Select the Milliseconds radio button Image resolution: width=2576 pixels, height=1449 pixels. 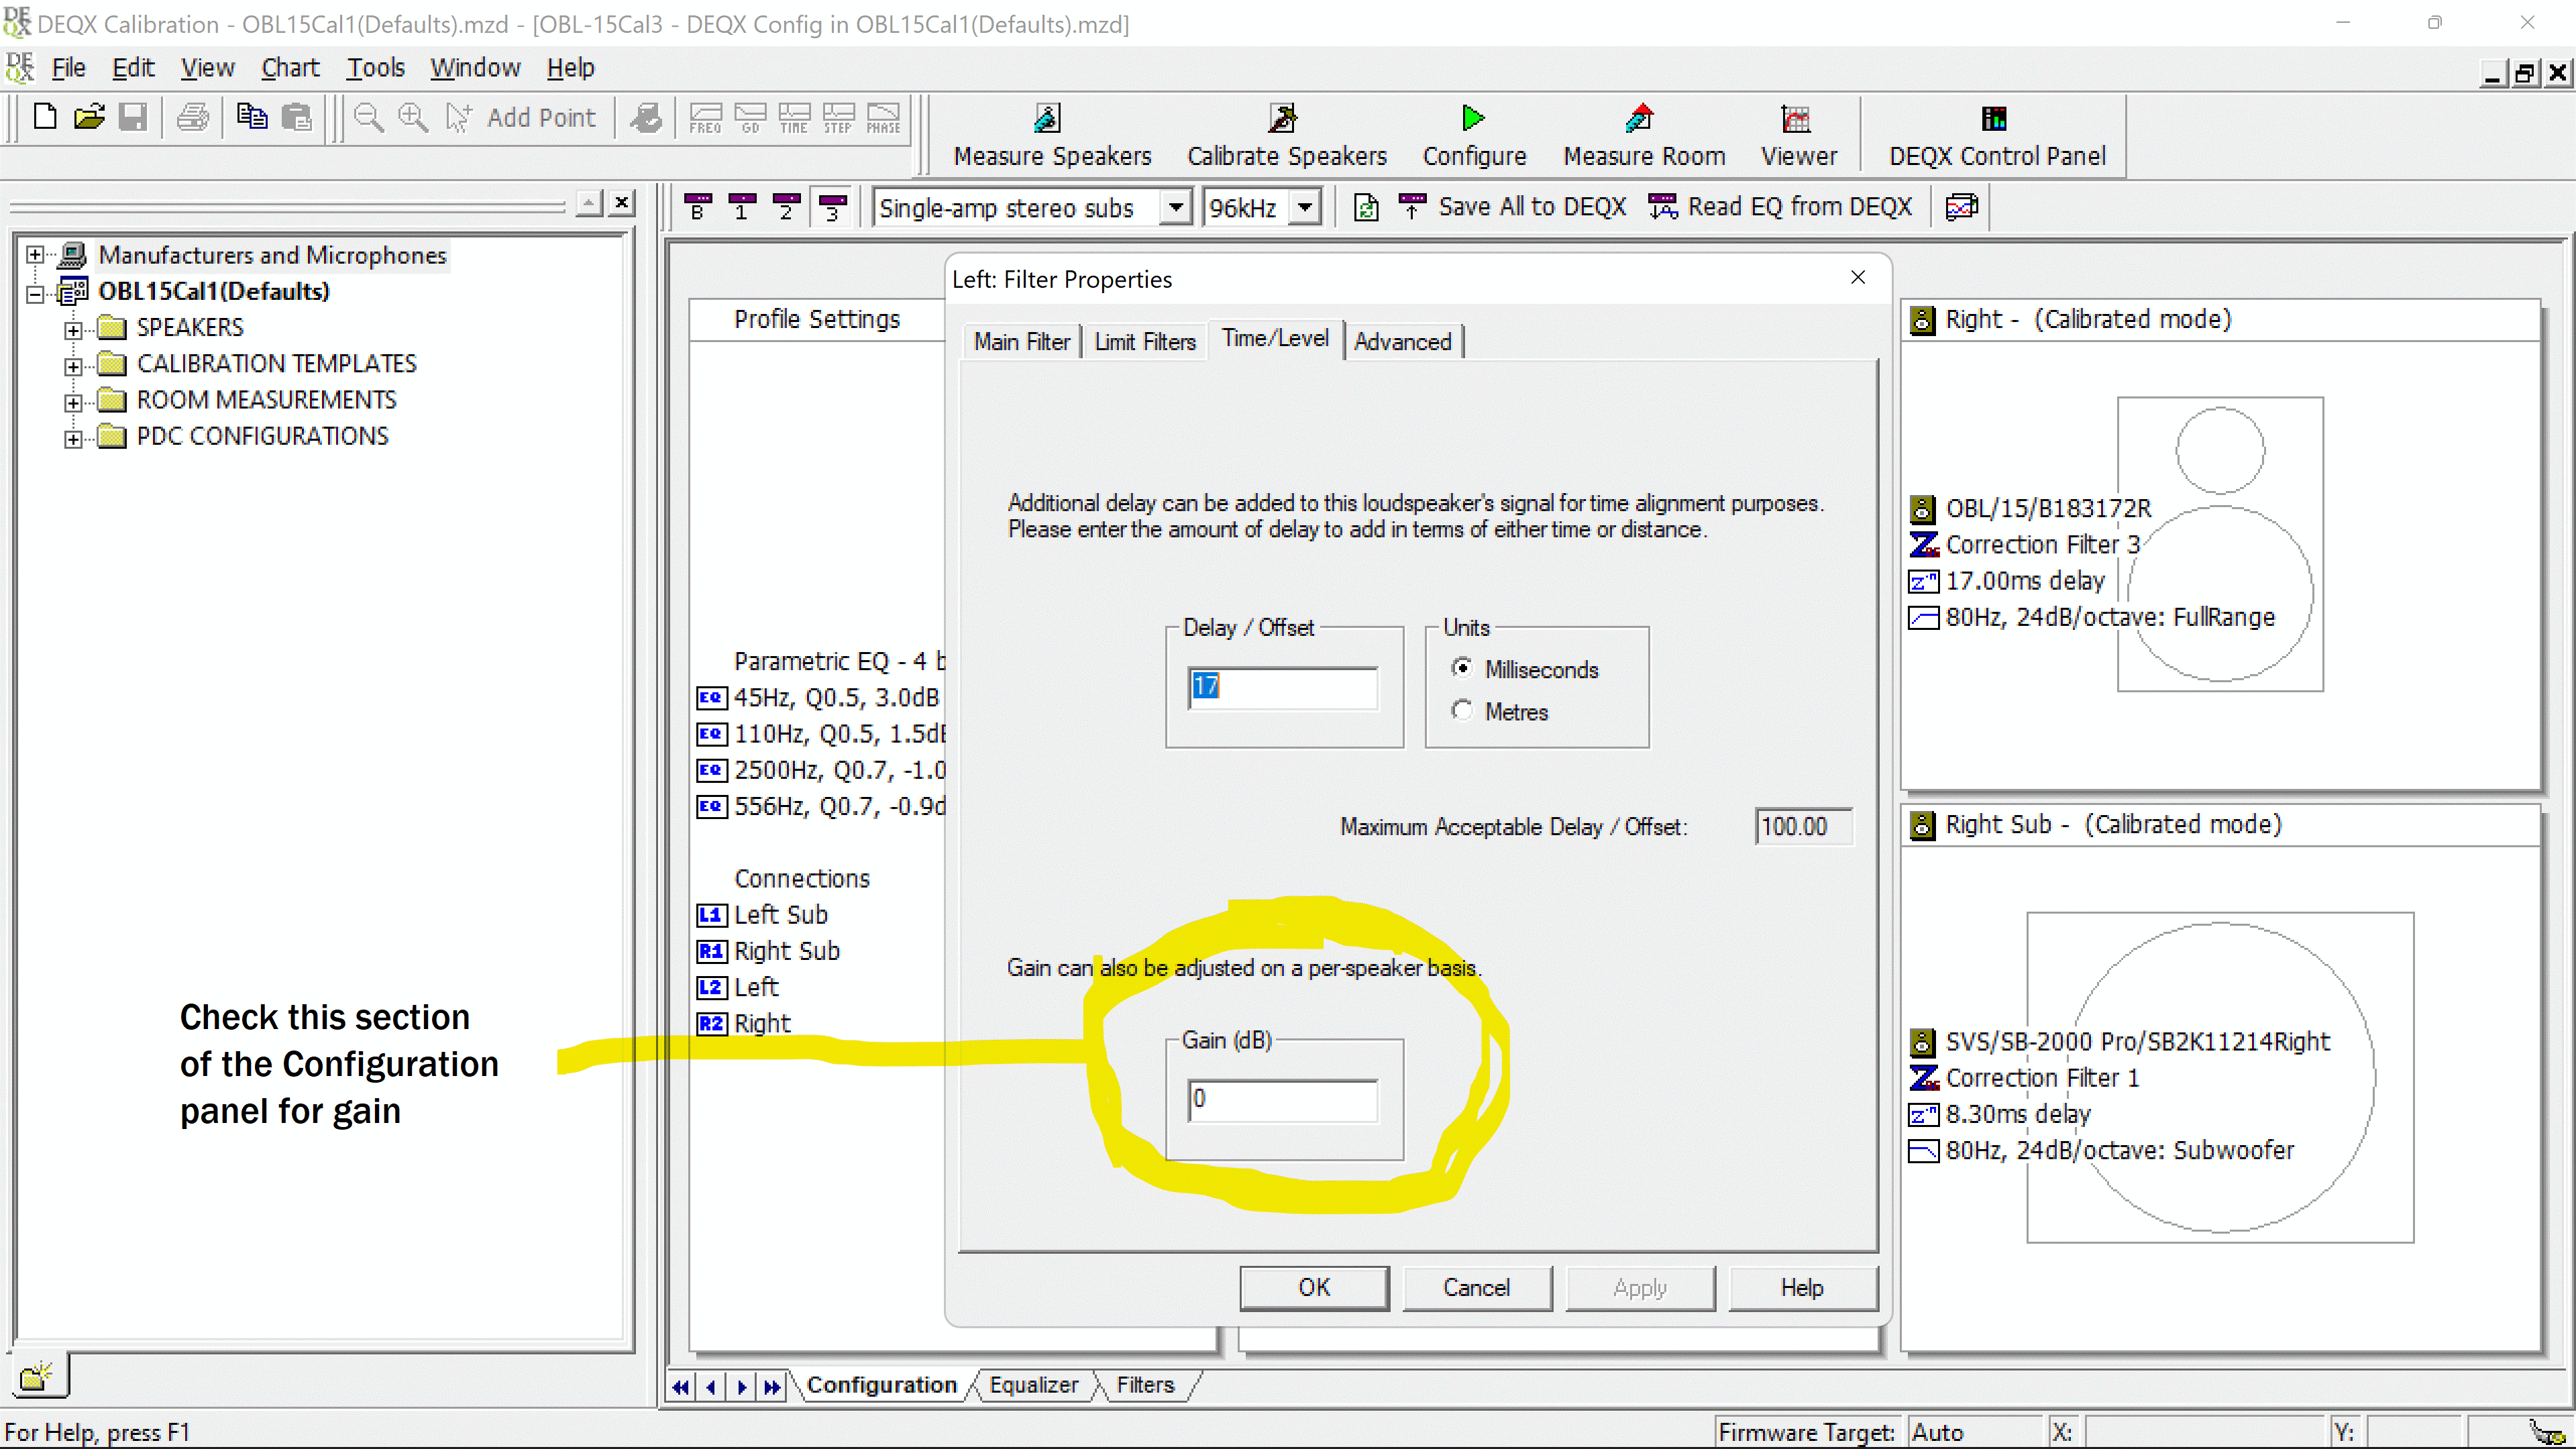[x=1462, y=668]
